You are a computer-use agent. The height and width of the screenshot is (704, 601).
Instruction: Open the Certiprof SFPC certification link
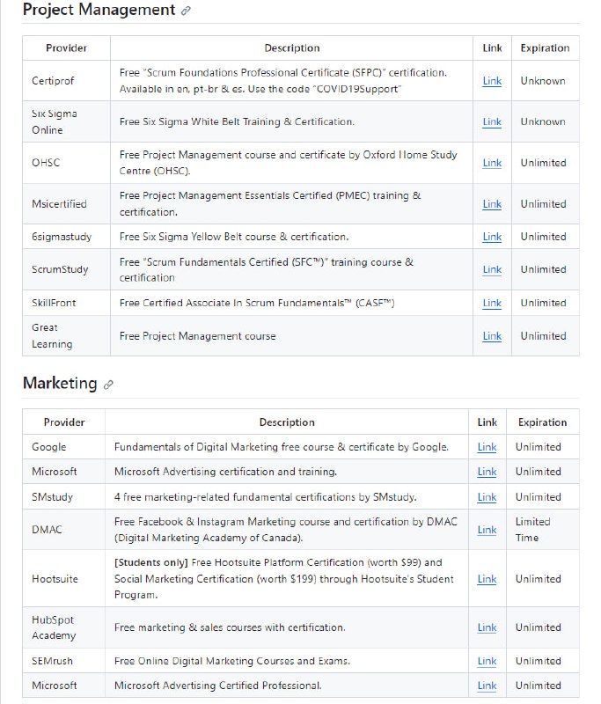point(491,80)
